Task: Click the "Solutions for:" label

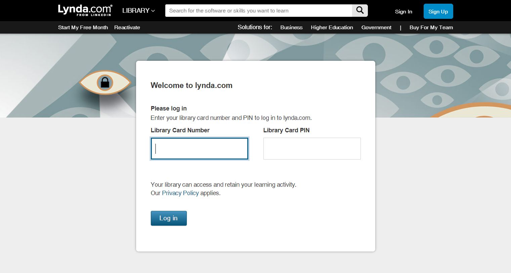Action: 255,27
